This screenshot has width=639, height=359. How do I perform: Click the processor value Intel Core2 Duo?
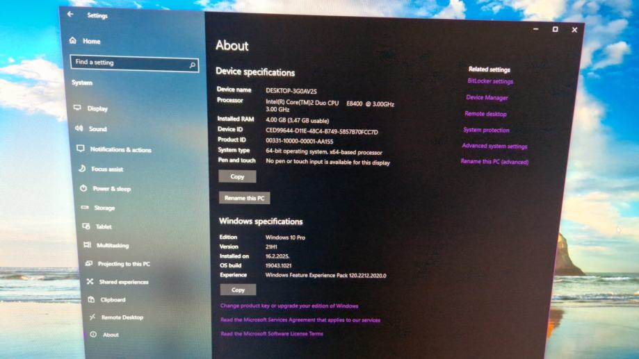pyautogui.click(x=330, y=106)
